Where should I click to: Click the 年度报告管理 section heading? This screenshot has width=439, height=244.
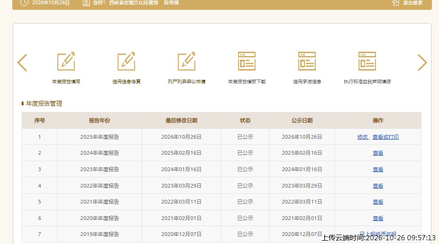tap(44, 103)
